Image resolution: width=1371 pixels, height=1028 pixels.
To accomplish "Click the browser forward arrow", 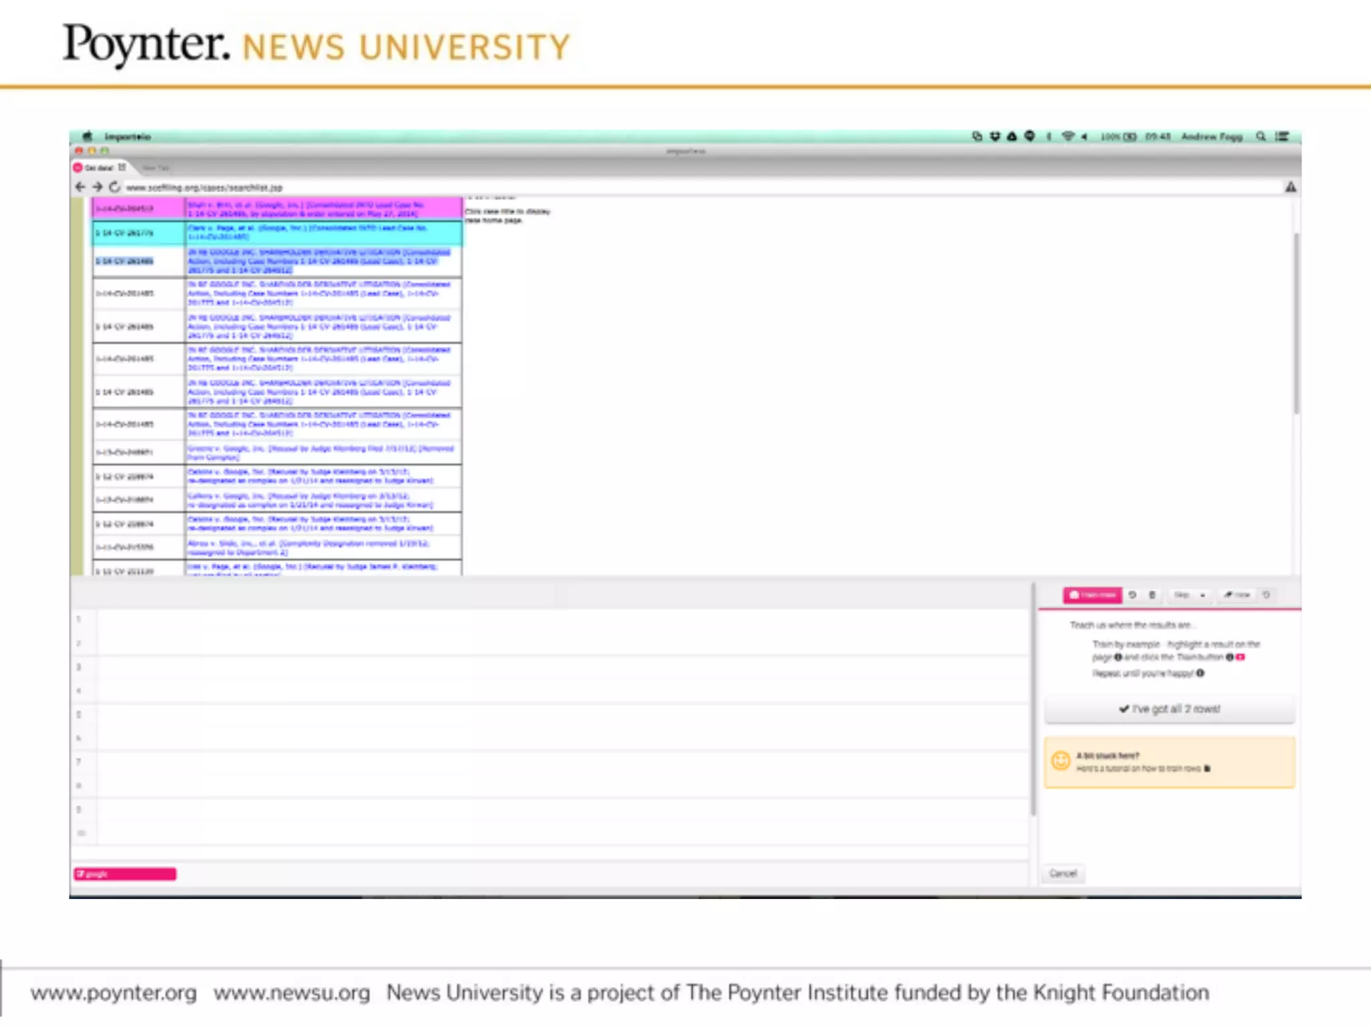I will 98,187.
